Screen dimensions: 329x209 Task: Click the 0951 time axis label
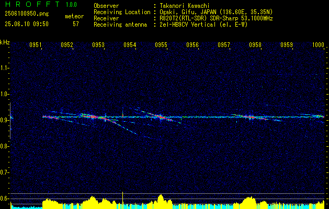[36, 44]
